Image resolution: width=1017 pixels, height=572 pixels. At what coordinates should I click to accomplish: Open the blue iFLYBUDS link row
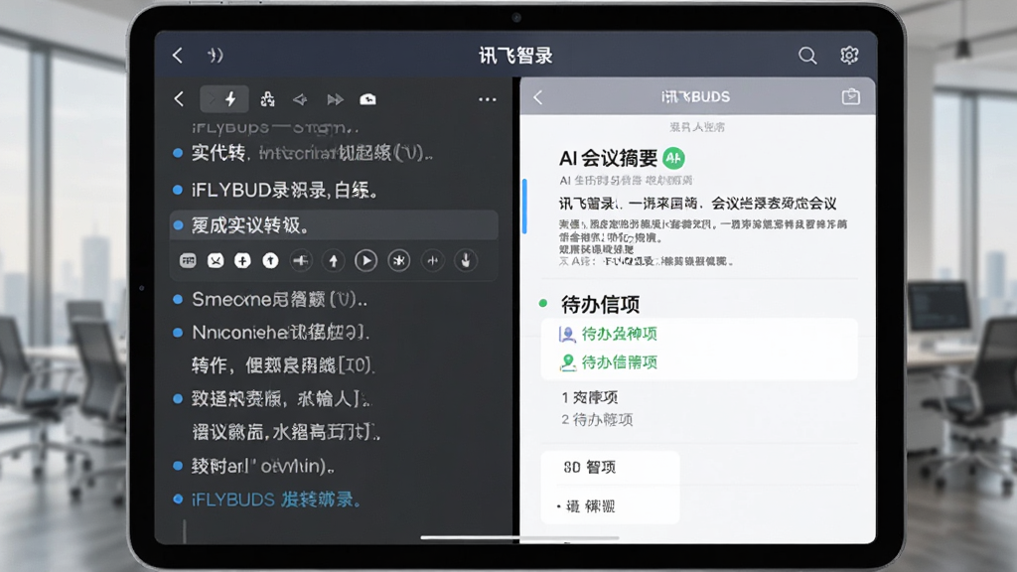point(276,500)
